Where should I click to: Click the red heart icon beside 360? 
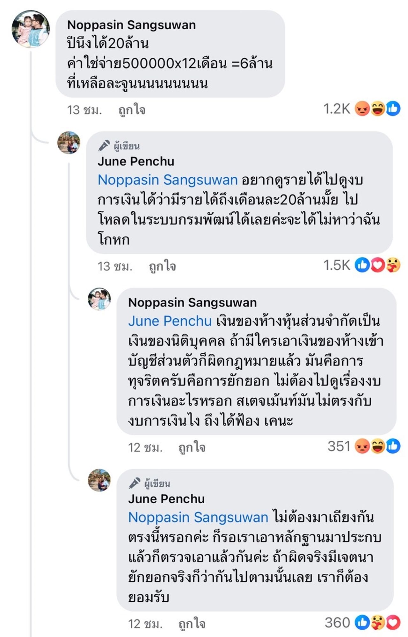click(393, 623)
